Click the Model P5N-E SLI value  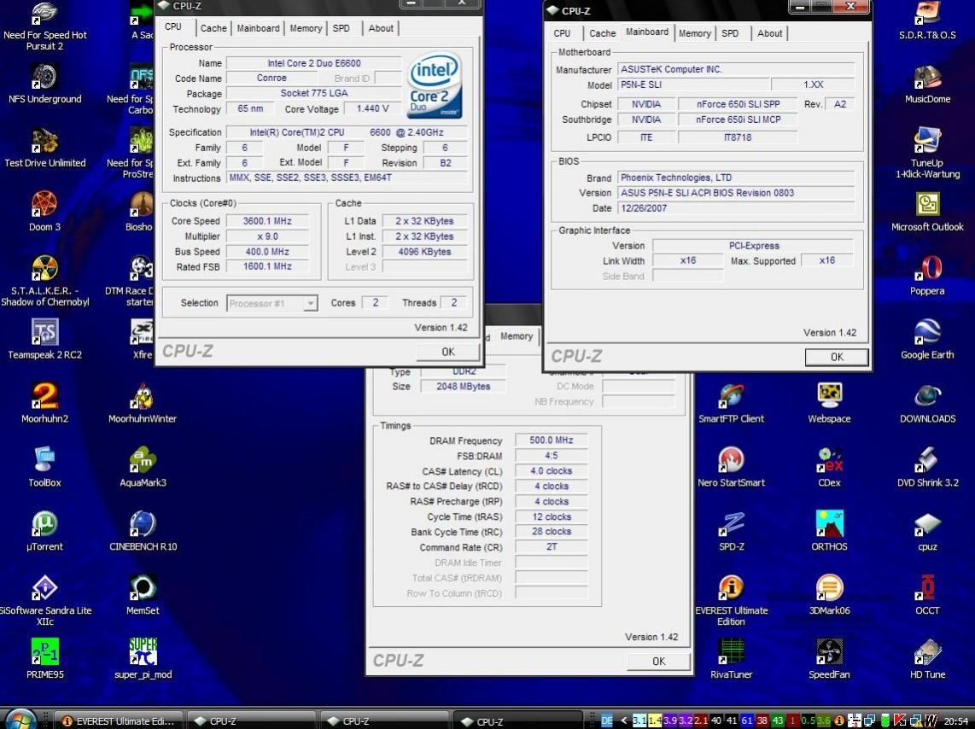click(x=692, y=85)
